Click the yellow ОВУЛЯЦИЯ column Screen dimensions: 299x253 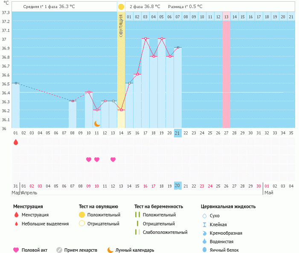click(121, 68)
